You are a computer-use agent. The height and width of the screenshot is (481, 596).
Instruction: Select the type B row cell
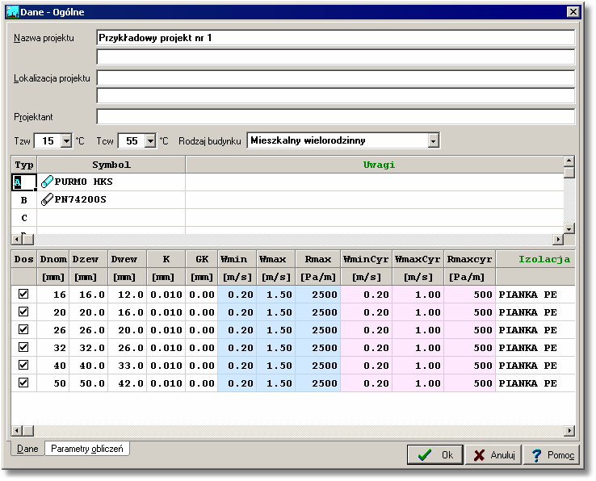(x=24, y=200)
